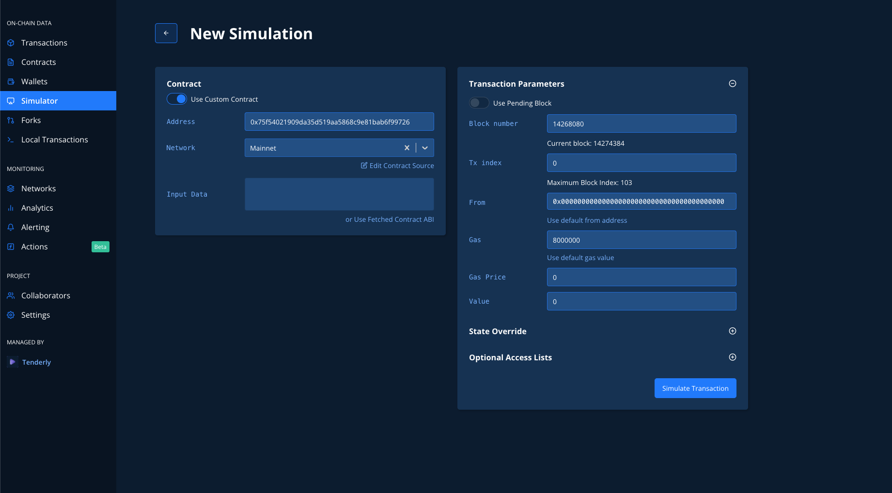Go to Forks page

58,121
